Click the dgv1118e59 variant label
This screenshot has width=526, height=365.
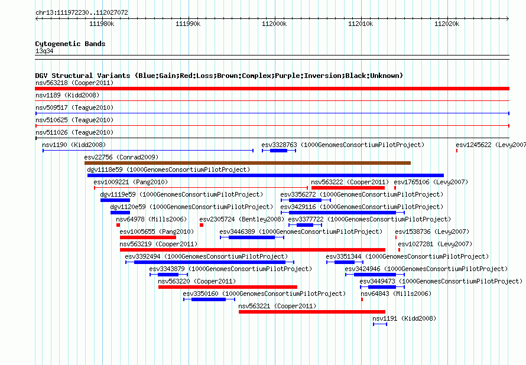168,170
